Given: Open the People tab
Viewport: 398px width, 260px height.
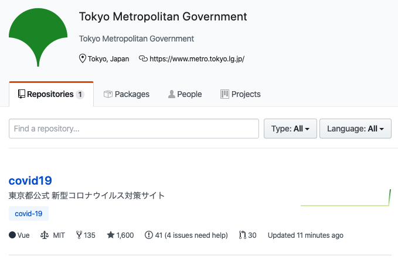Looking at the screenshot, I should [185, 94].
